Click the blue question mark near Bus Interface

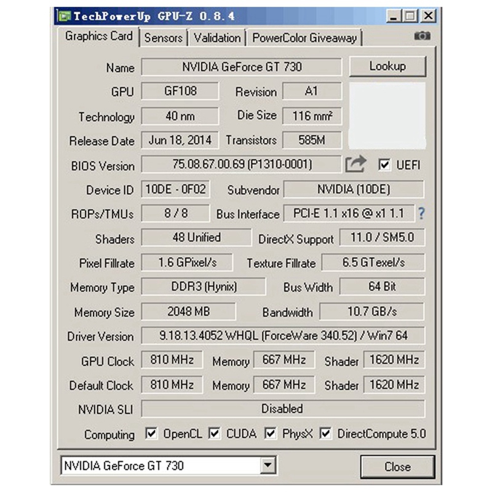(421, 213)
